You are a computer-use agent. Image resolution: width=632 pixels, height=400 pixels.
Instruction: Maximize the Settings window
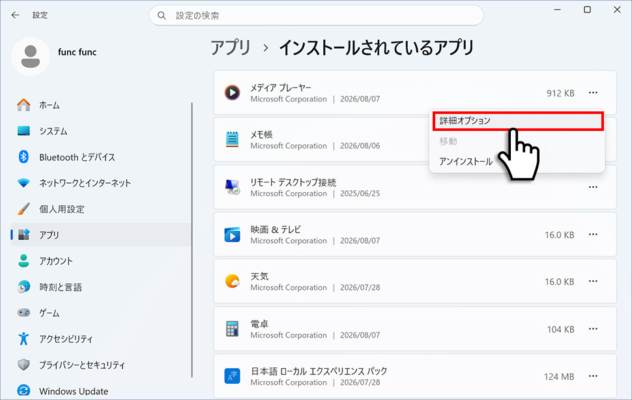587,9
